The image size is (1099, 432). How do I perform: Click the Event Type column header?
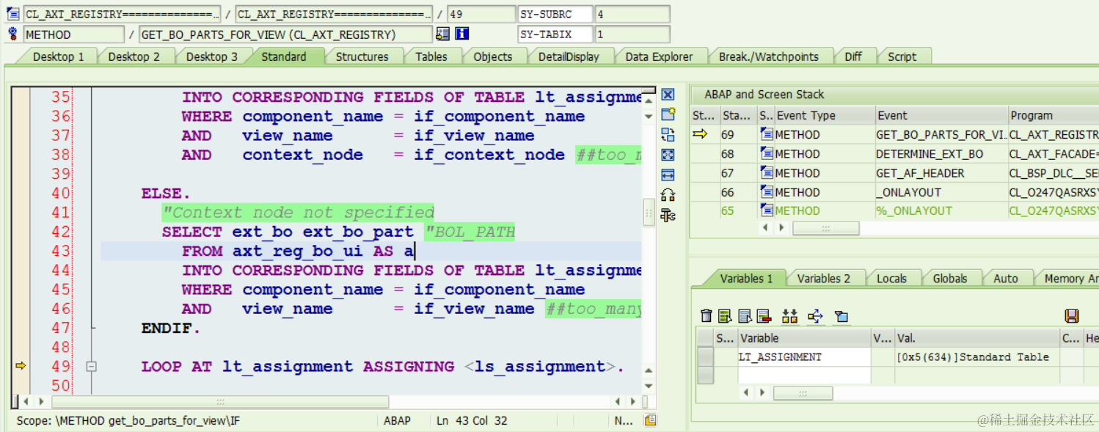pos(825,115)
